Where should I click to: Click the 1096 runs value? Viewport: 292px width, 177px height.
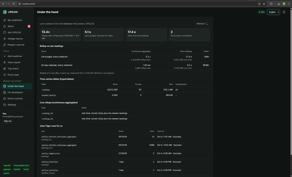pyautogui.click(x=151, y=145)
